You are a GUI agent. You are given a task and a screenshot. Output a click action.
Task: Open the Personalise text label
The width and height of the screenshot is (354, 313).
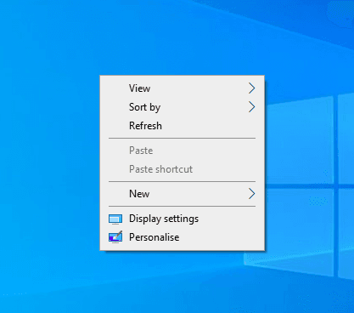click(155, 237)
